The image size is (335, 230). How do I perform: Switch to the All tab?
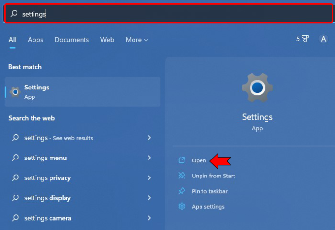(13, 40)
